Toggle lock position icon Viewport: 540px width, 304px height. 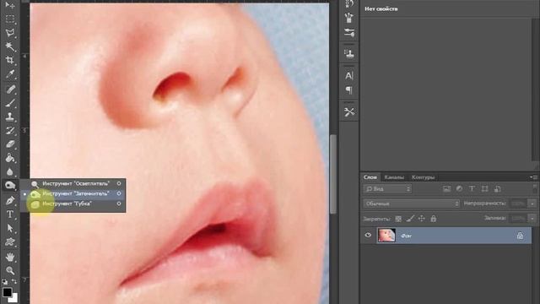point(422,219)
